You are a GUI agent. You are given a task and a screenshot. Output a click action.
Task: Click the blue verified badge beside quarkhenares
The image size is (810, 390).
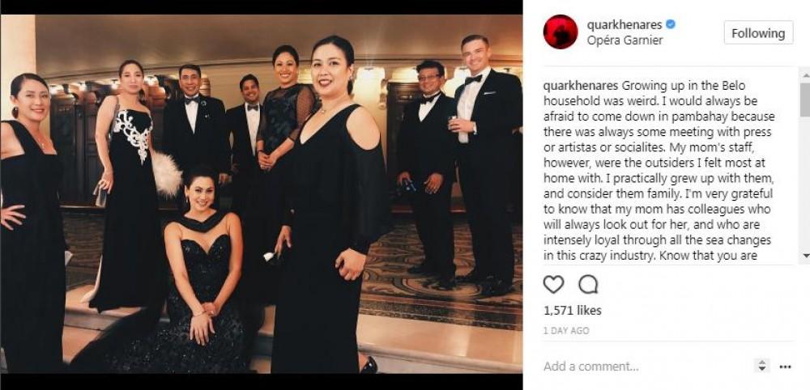671,24
